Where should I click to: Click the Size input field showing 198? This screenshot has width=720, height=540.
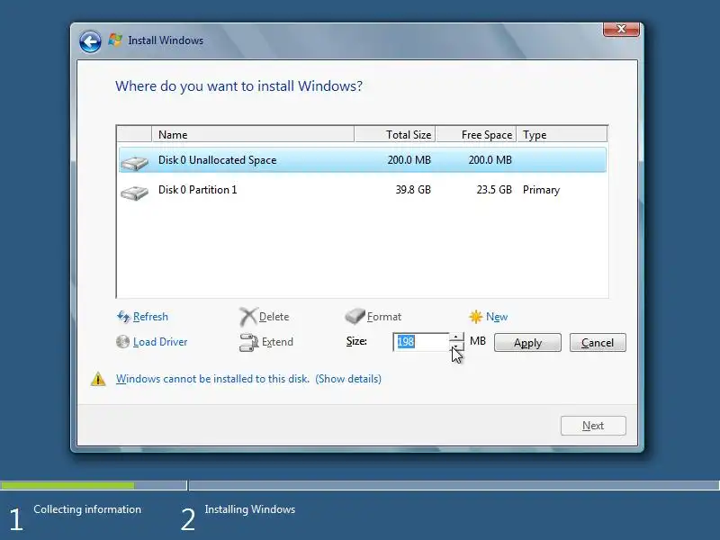(x=421, y=342)
